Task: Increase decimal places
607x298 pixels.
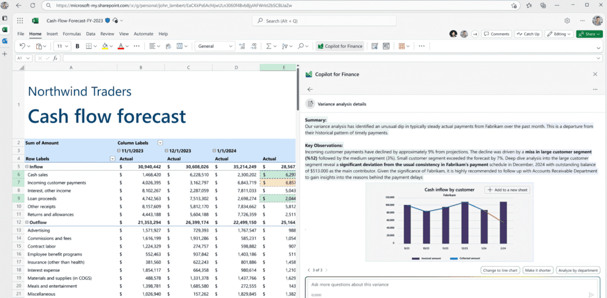Action: 242,46
